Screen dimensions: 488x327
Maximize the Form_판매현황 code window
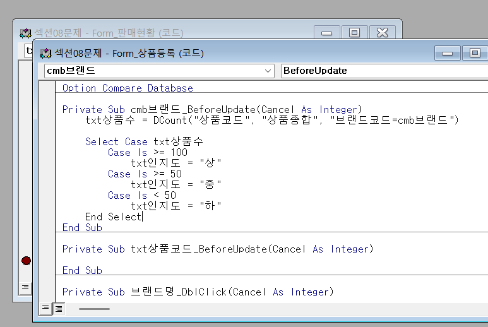354,33
